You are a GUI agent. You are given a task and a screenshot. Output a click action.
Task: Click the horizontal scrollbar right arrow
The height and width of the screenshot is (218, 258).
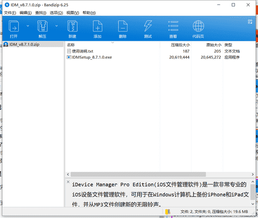point(252,174)
